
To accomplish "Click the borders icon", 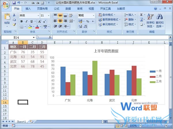I will click(x=22, y=26).
